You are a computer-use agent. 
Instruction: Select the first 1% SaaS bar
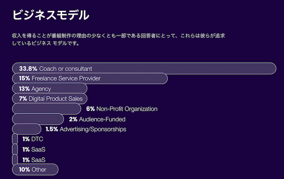[x=15, y=149]
